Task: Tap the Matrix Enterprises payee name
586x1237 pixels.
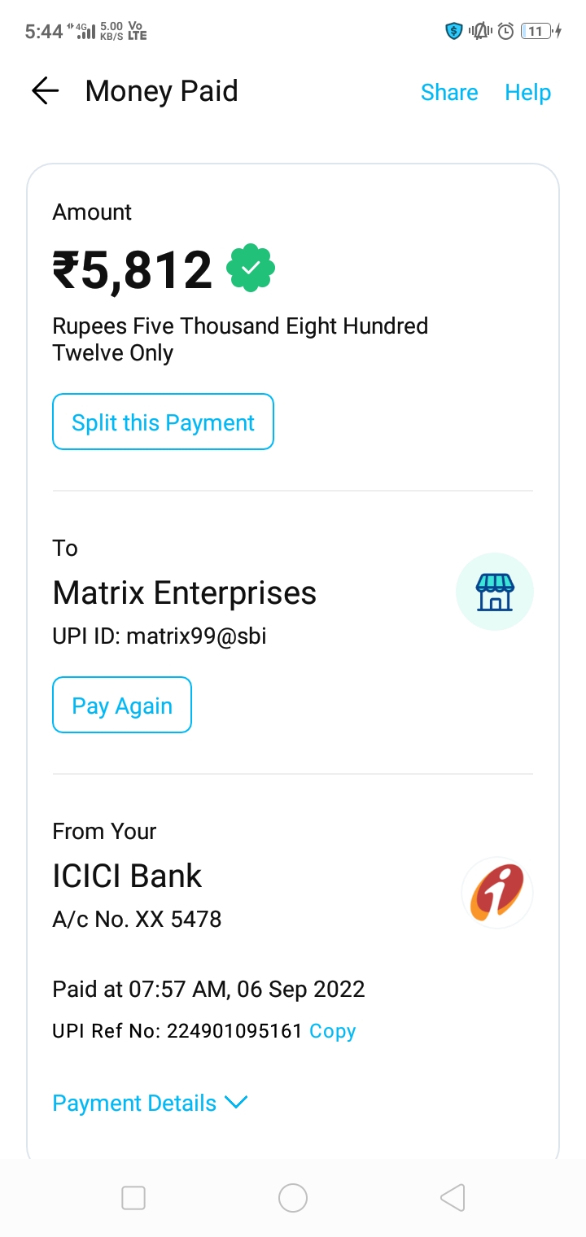Action: click(185, 592)
